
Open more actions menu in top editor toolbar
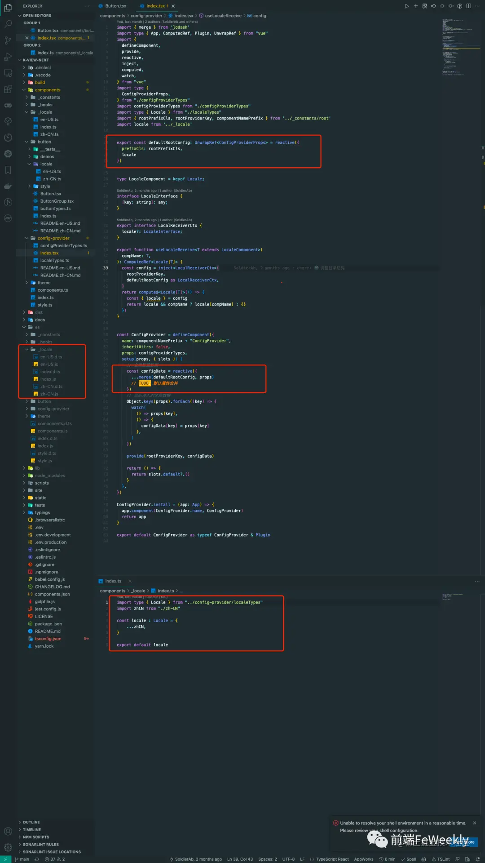coord(477,6)
